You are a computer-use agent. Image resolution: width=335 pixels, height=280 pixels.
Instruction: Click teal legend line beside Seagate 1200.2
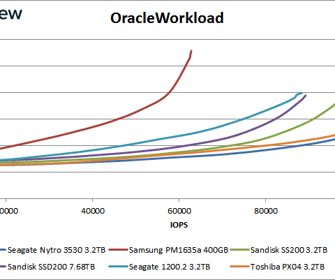point(119,267)
